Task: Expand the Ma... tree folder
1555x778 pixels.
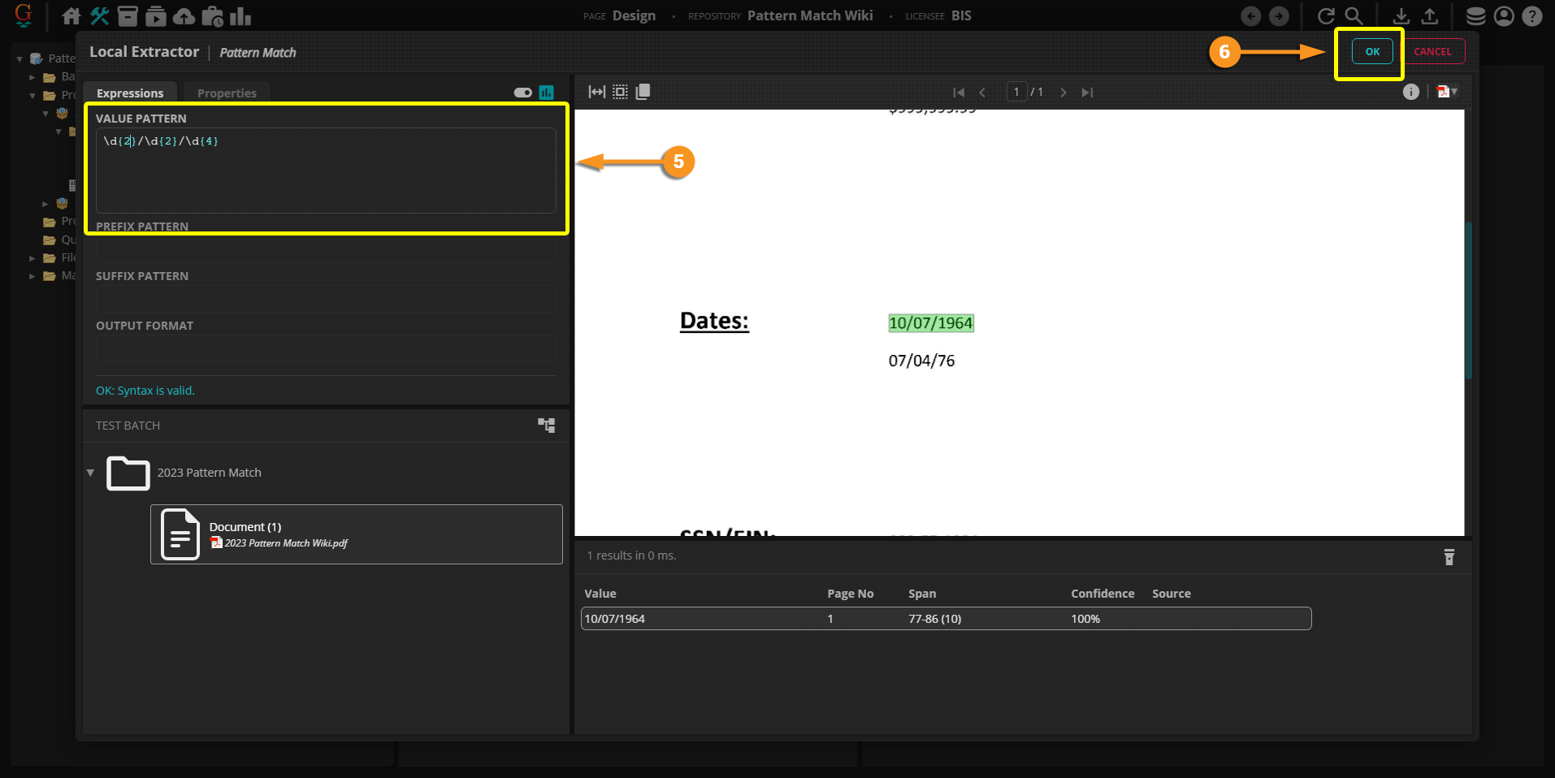Action: [x=32, y=276]
